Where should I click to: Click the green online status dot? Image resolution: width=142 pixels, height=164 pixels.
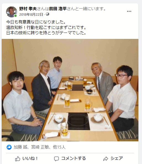point(15,16)
